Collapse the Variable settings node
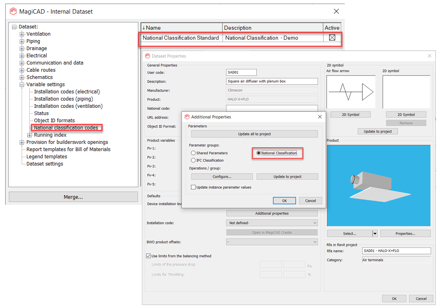 coord(22,85)
